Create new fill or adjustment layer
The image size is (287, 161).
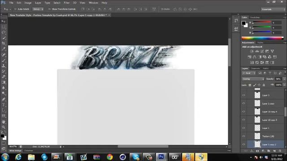[x=263, y=151]
